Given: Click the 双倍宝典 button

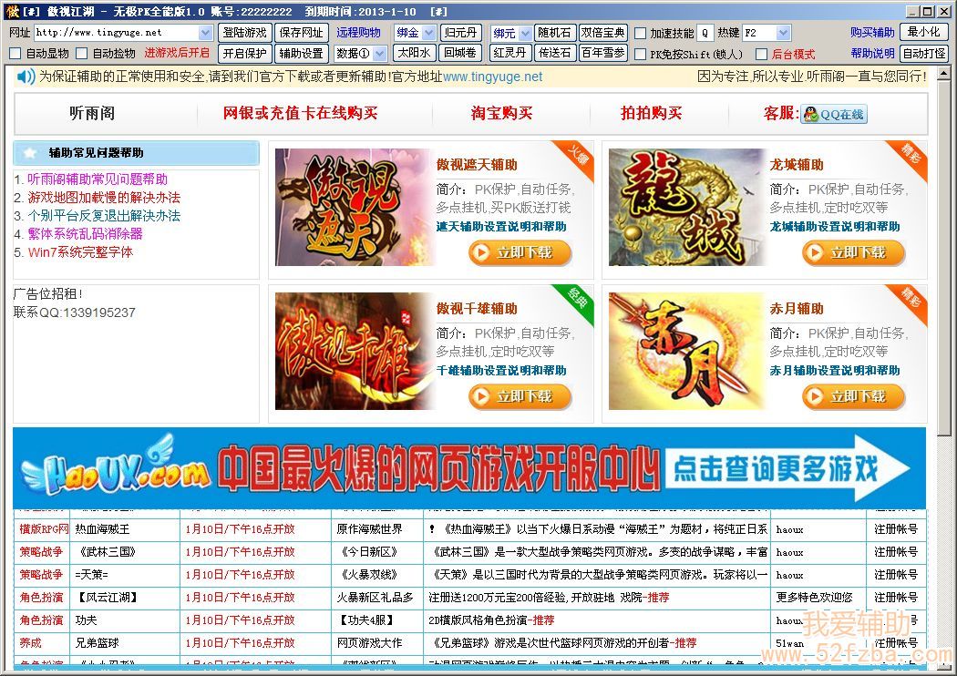Looking at the screenshot, I should [602, 32].
